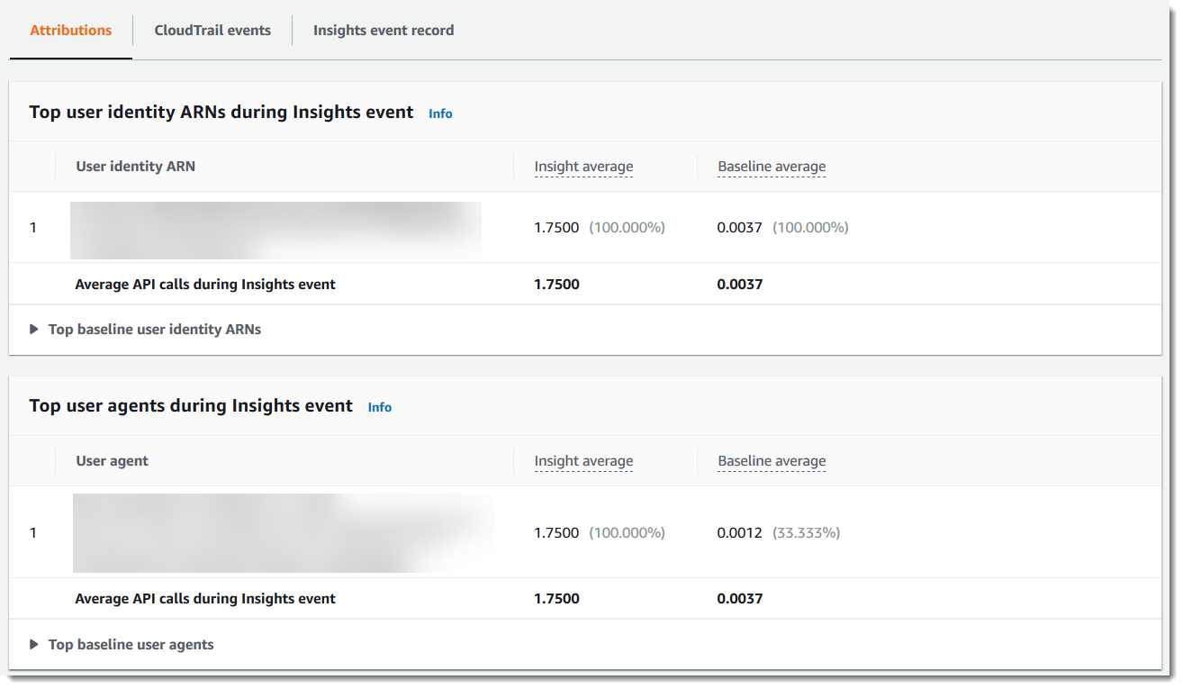This screenshot has width=1183, height=689.
Task: Switch to the CloudTrail events tab
Action: click(x=212, y=31)
